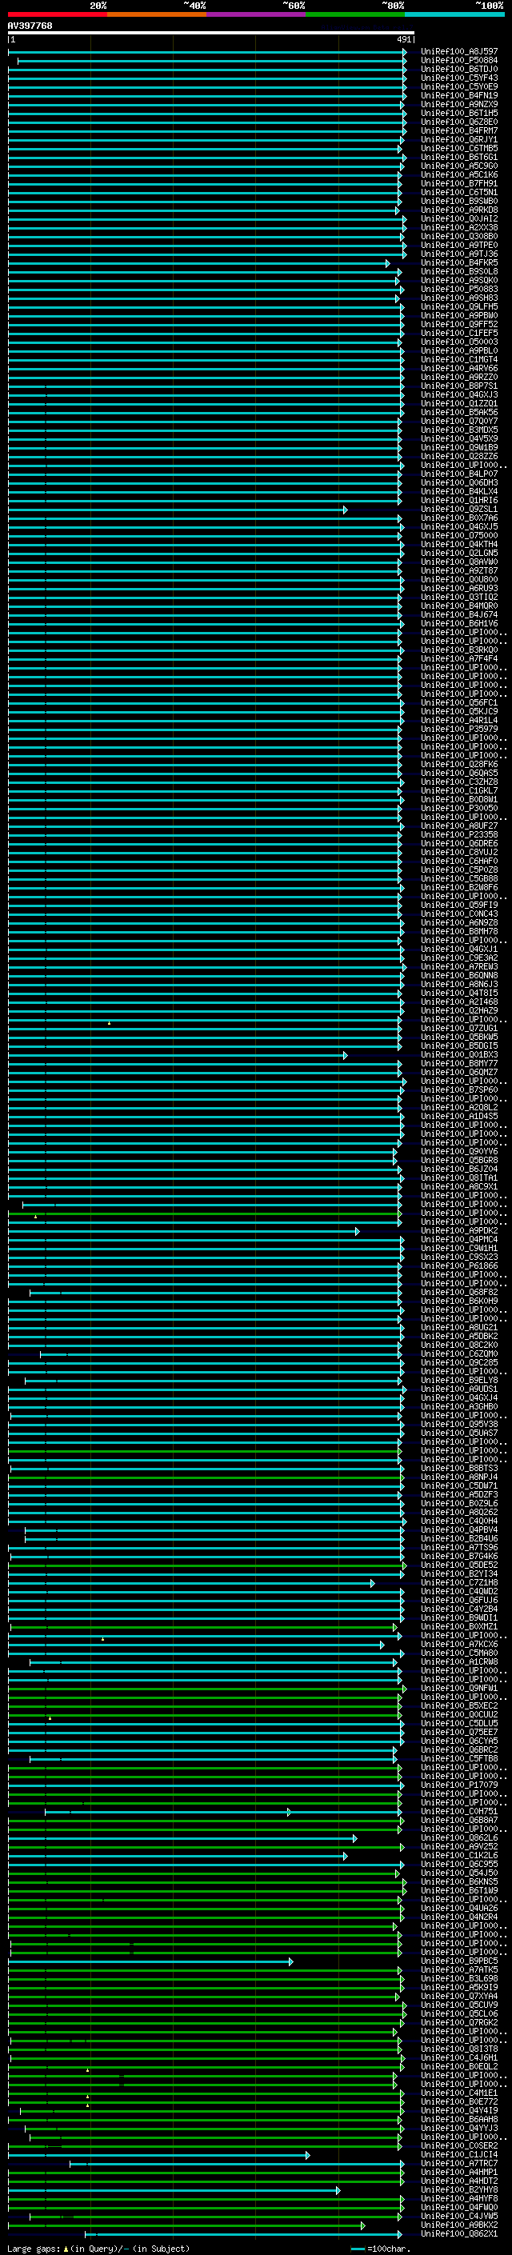
Task: Click the purple ~60% identity legend bar
Action: (257, 15)
